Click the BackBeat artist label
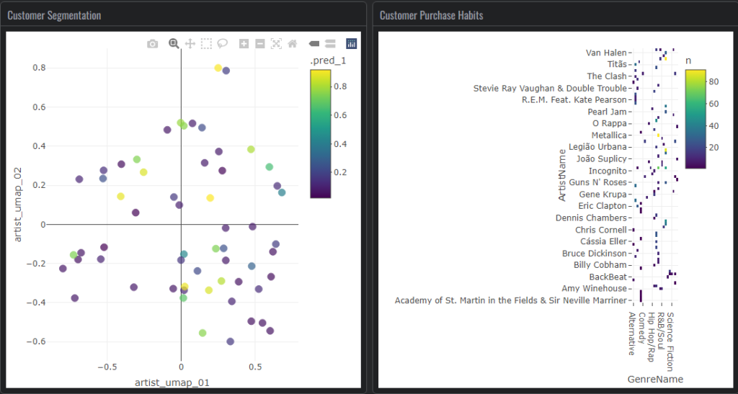The image size is (738, 394). pos(608,277)
